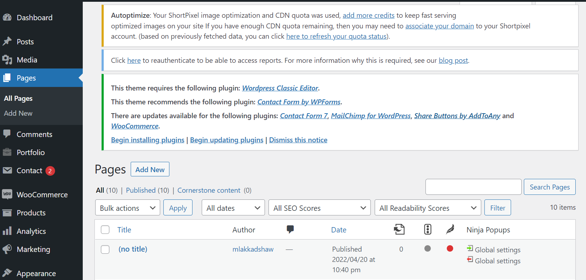Select Add New in Pages submenu

tap(18, 113)
